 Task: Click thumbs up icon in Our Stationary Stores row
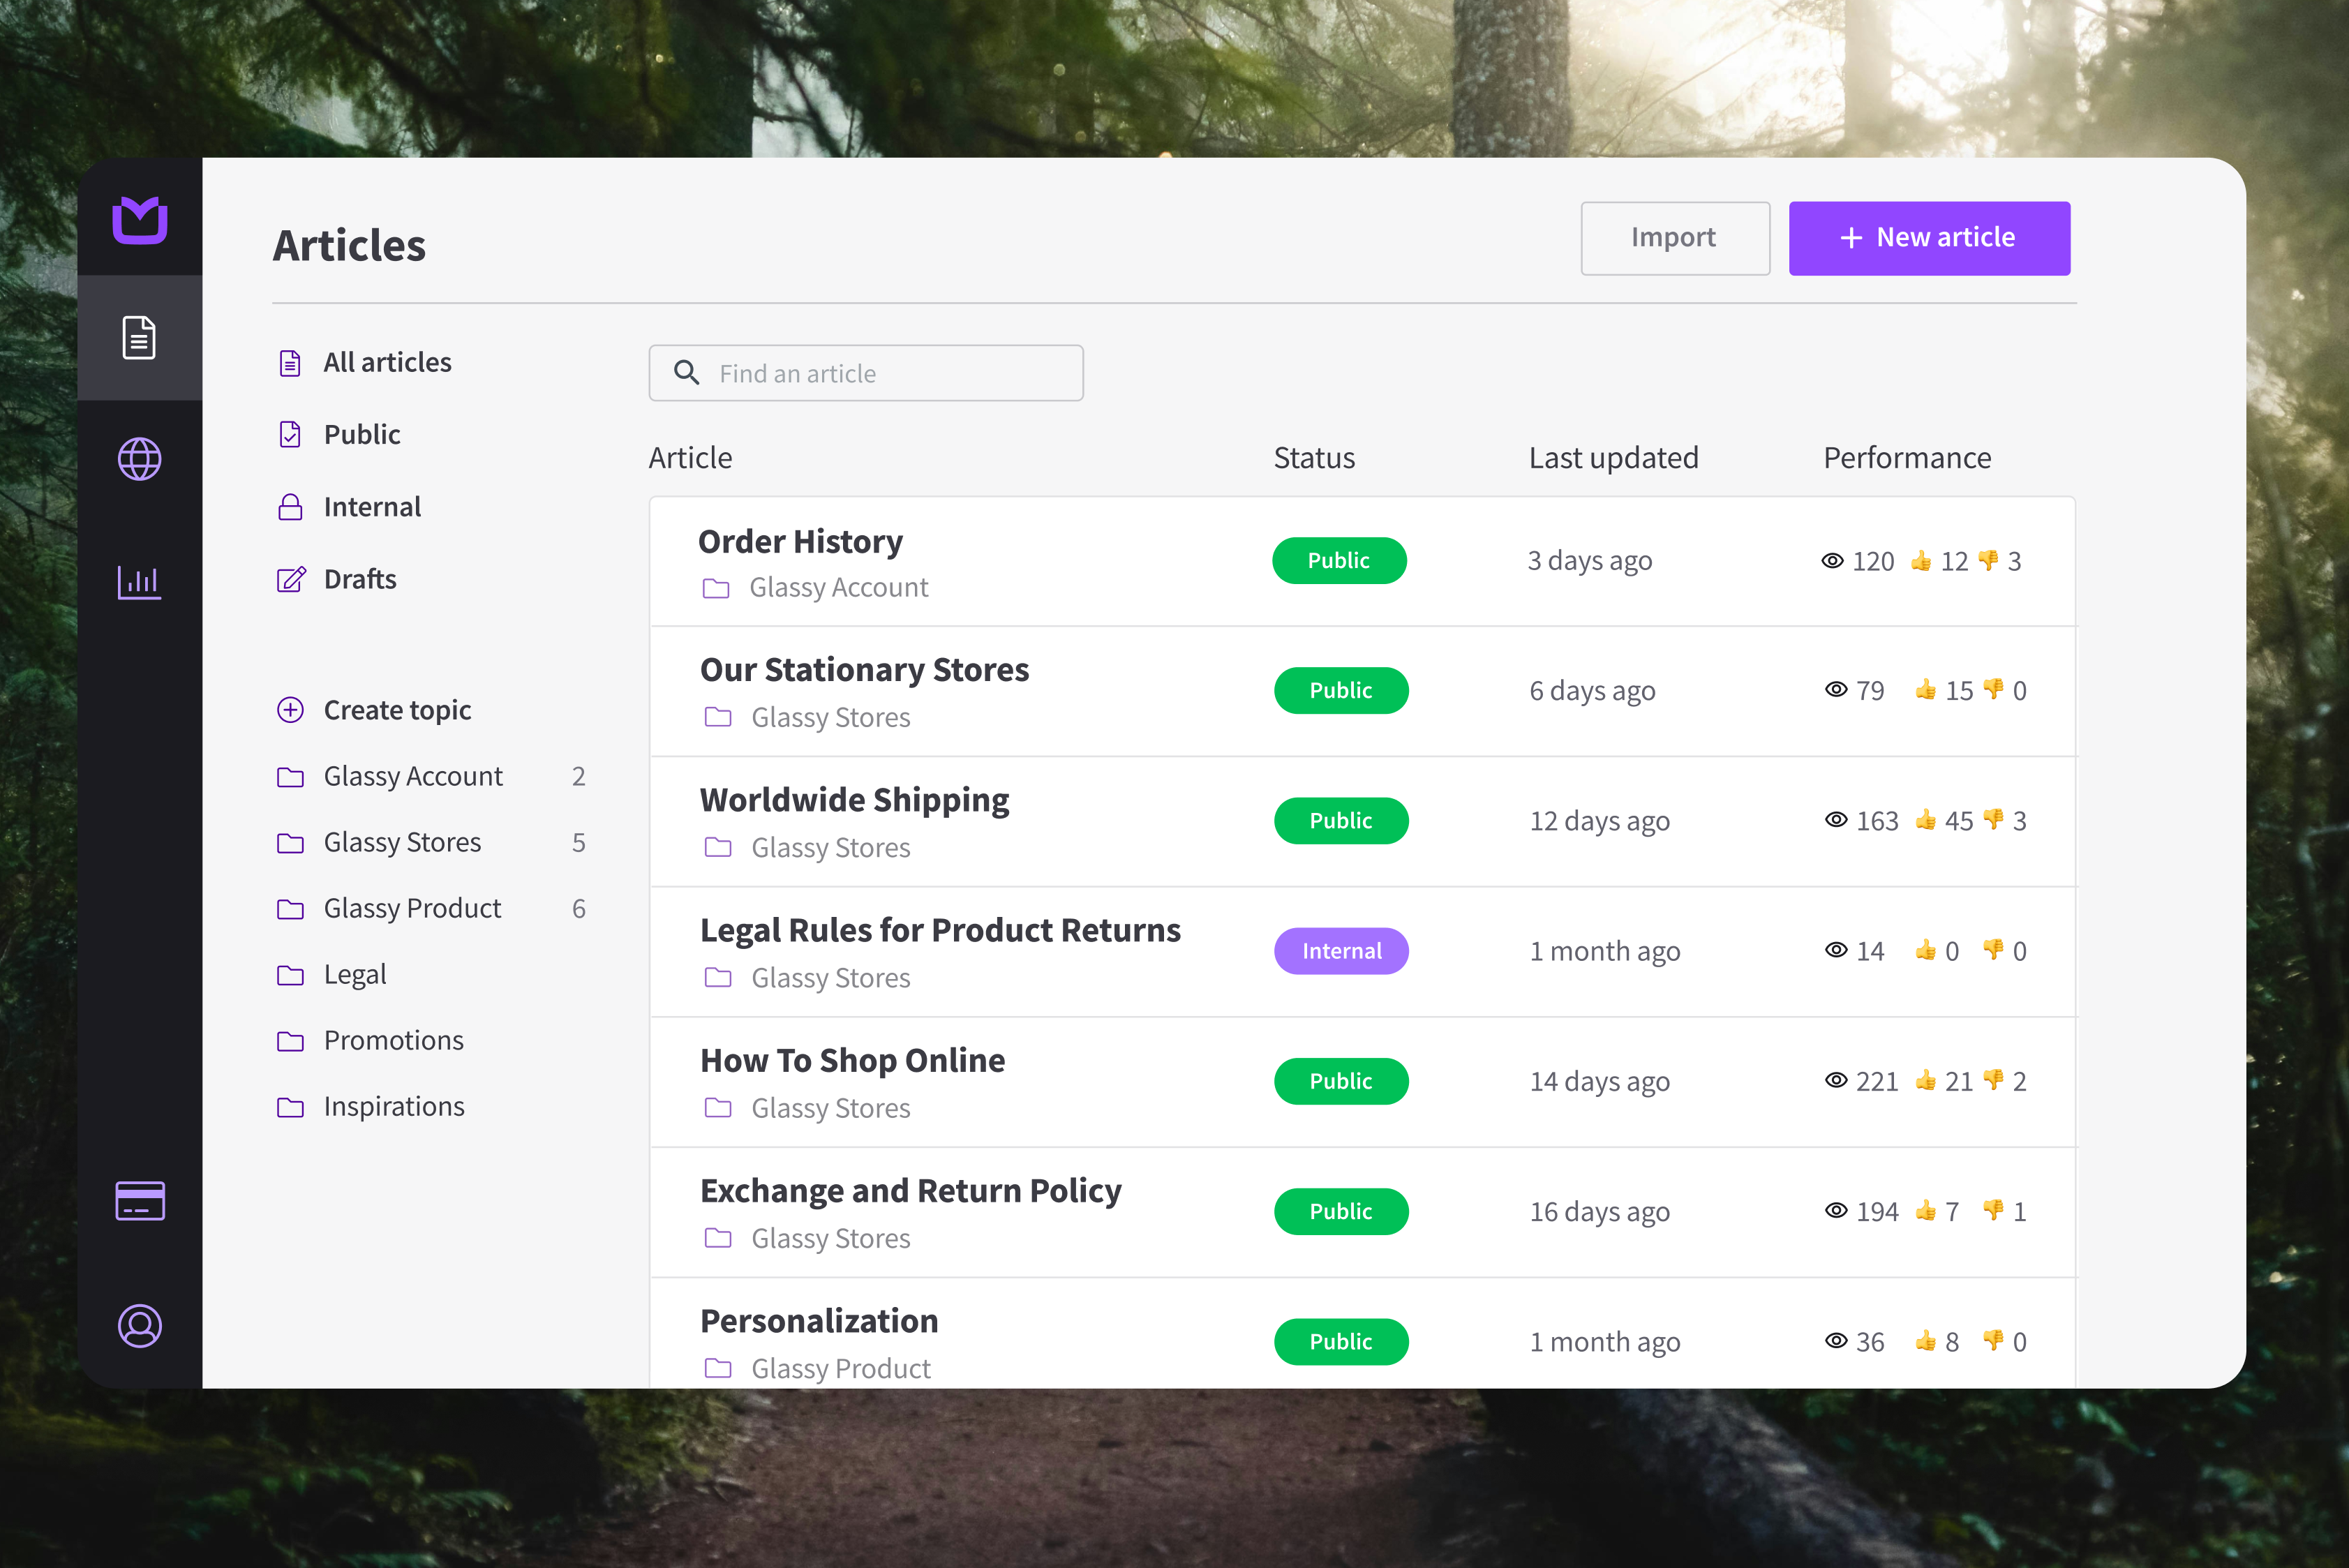point(1926,689)
